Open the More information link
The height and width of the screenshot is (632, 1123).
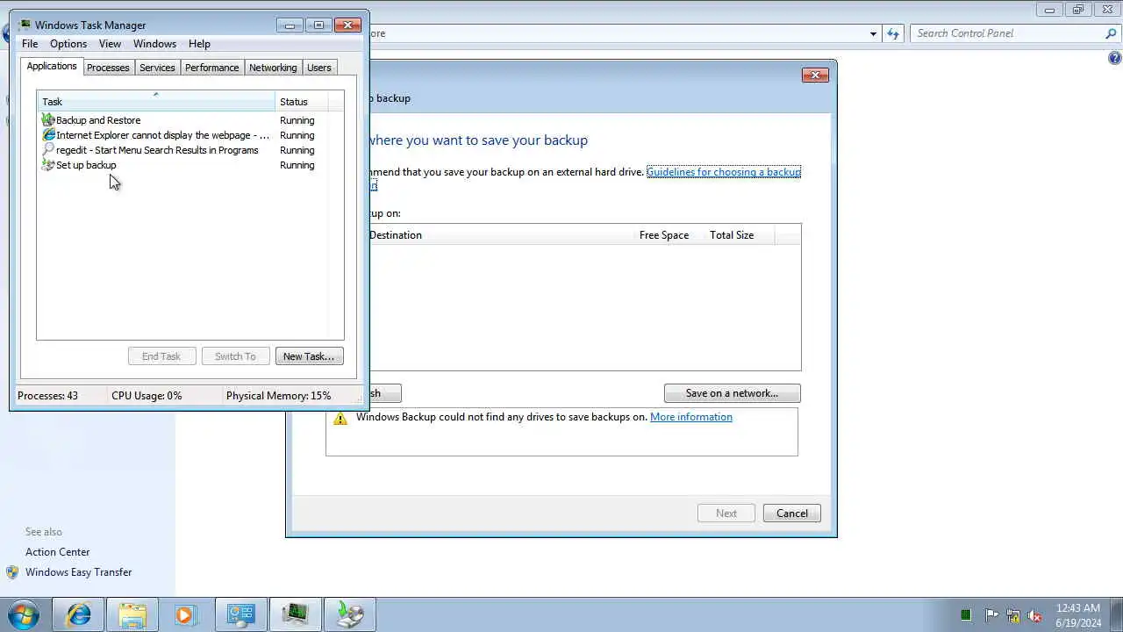click(690, 417)
